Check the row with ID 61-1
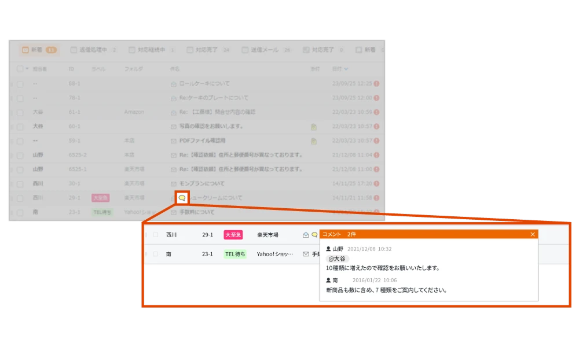The width and height of the screenshot is (579, 347). coord(20,113)
